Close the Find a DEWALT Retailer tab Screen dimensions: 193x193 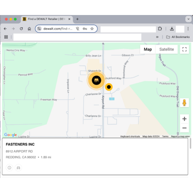(x=69, y=19)
